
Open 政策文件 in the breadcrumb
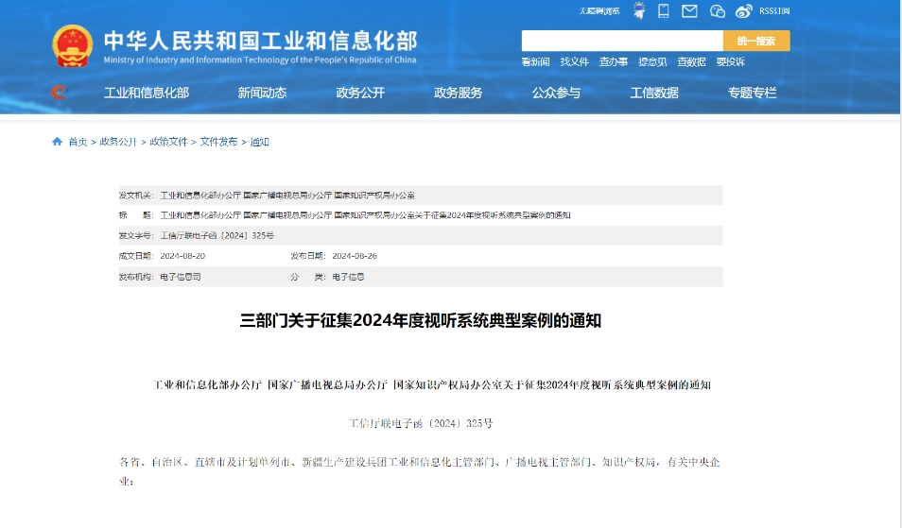point(168,142)
